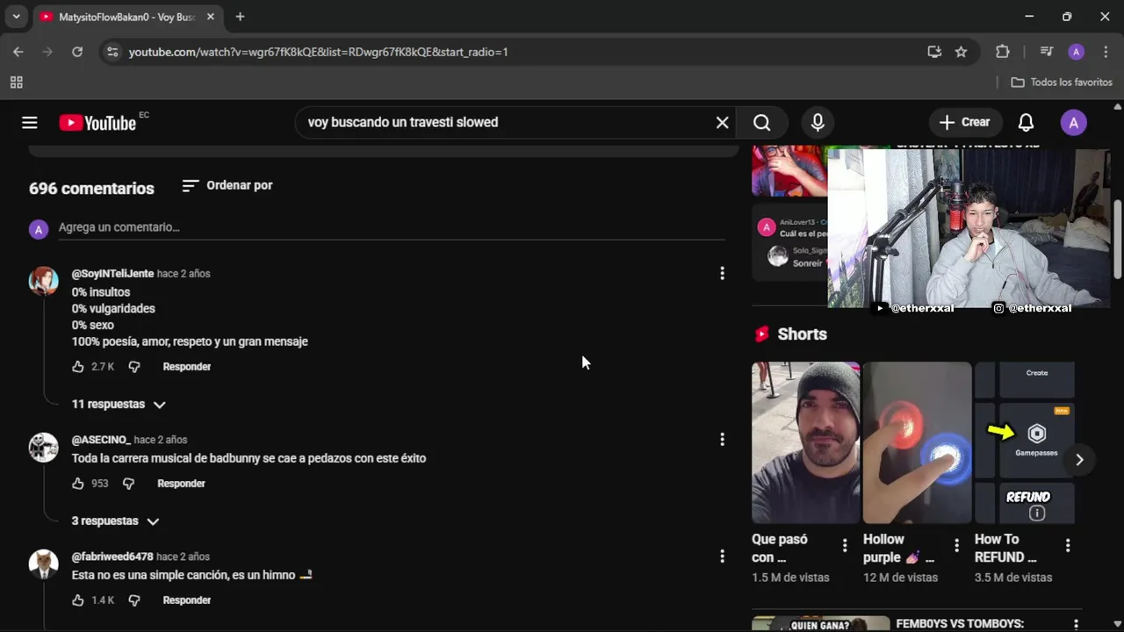This screenshot has width=1124, height=632.
Task: Click the '696 comentarios' heading
Action: click(91, 189)
